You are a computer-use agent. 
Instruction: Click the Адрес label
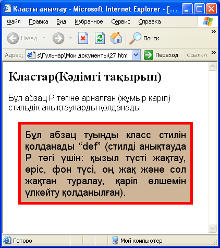coord(14,55)
